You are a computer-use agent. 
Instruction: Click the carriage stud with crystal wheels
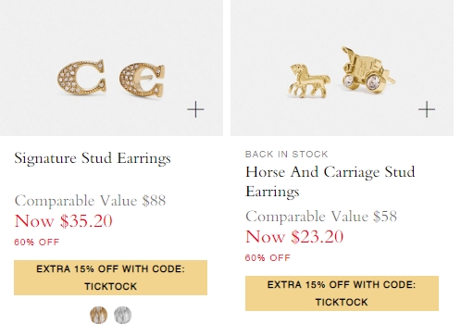point(368,68)
